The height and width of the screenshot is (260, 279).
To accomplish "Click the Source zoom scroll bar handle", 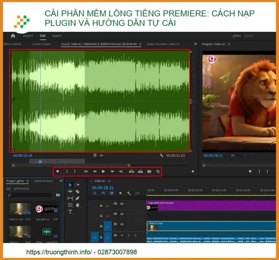I will click(x=129, y=165).
